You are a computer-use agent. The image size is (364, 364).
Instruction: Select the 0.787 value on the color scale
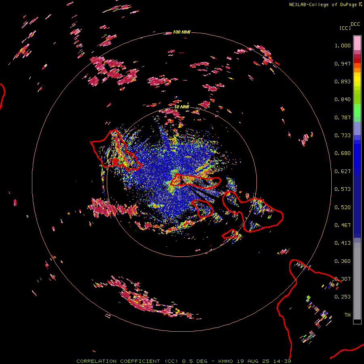(x=343, y=117)
